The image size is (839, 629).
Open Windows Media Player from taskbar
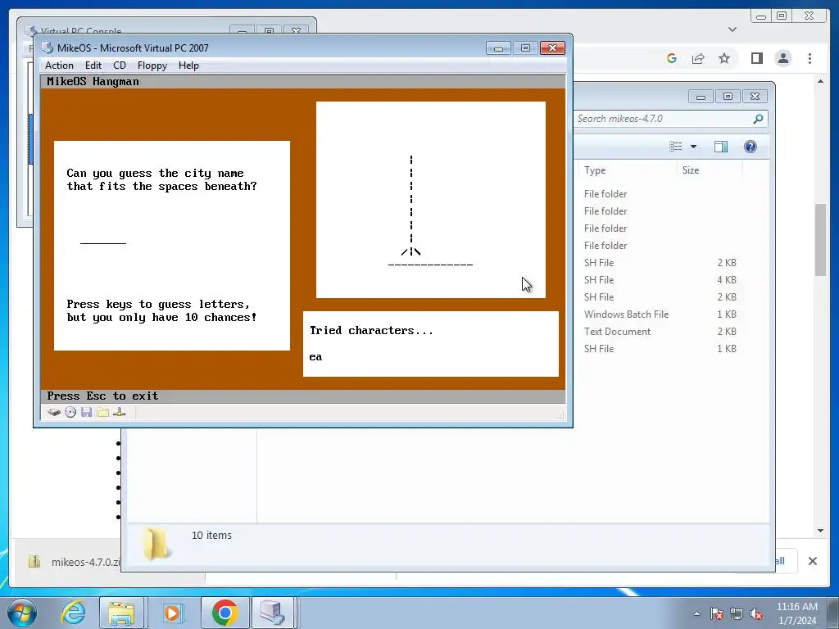coord(172,613)
